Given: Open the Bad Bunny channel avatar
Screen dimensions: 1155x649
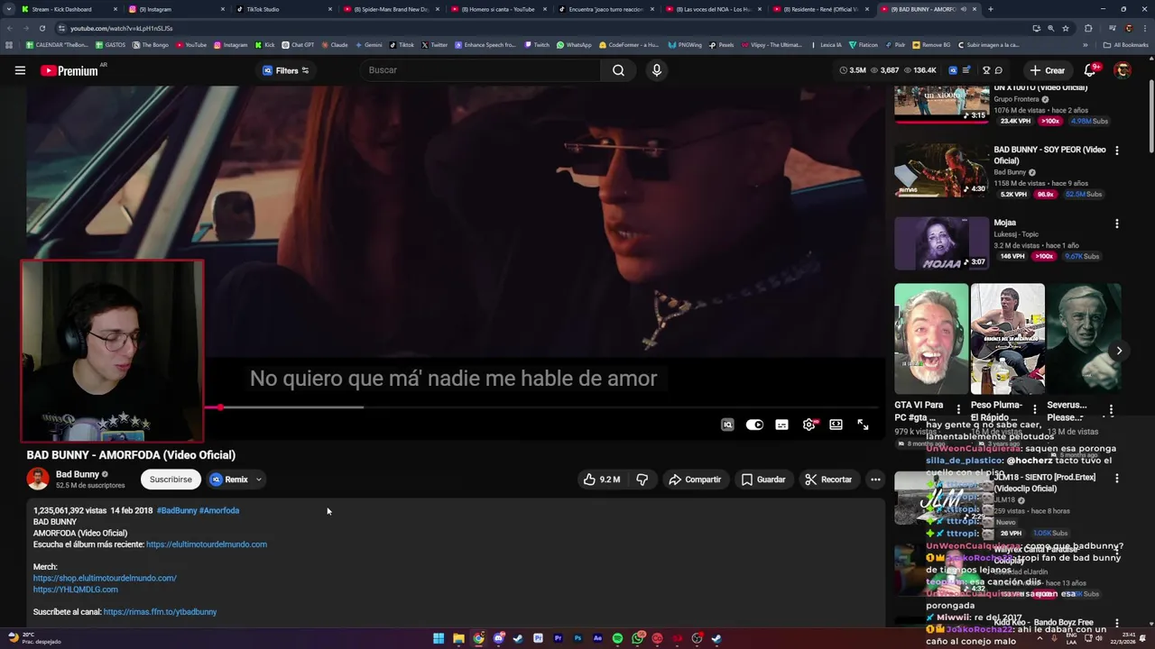Looking at the screenshot, I should pos(38,479).
